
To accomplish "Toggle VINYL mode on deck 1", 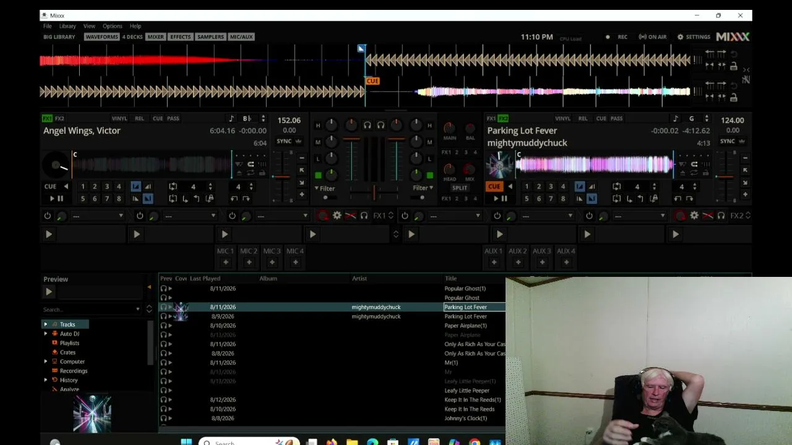I will point(119,119).
